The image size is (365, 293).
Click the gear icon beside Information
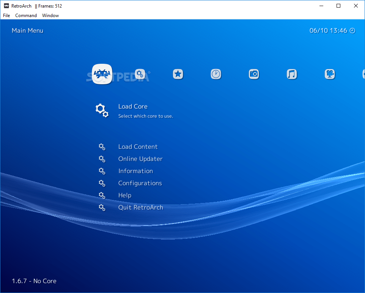(102, 171)
